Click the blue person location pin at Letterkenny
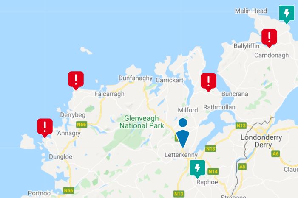Image resolution: width=298 pixels, height=198 pixels. (x=183, y=133)
